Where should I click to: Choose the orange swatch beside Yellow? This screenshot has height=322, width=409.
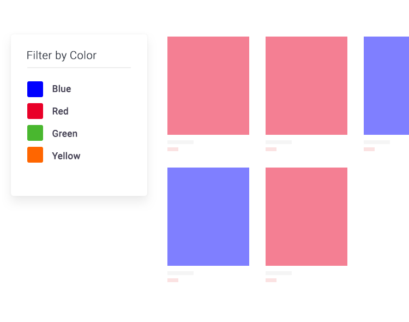[x=35, y=155]
